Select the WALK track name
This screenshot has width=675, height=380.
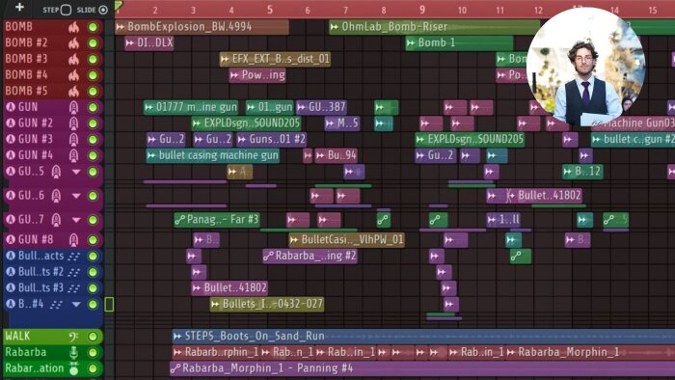tap(17, 336)
